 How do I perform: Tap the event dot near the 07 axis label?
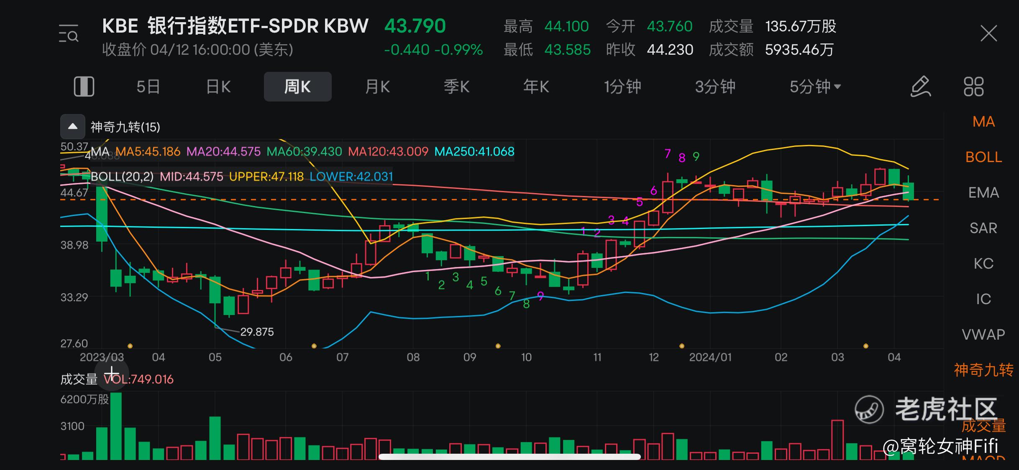pyautogui.click(x=314, y=346)
